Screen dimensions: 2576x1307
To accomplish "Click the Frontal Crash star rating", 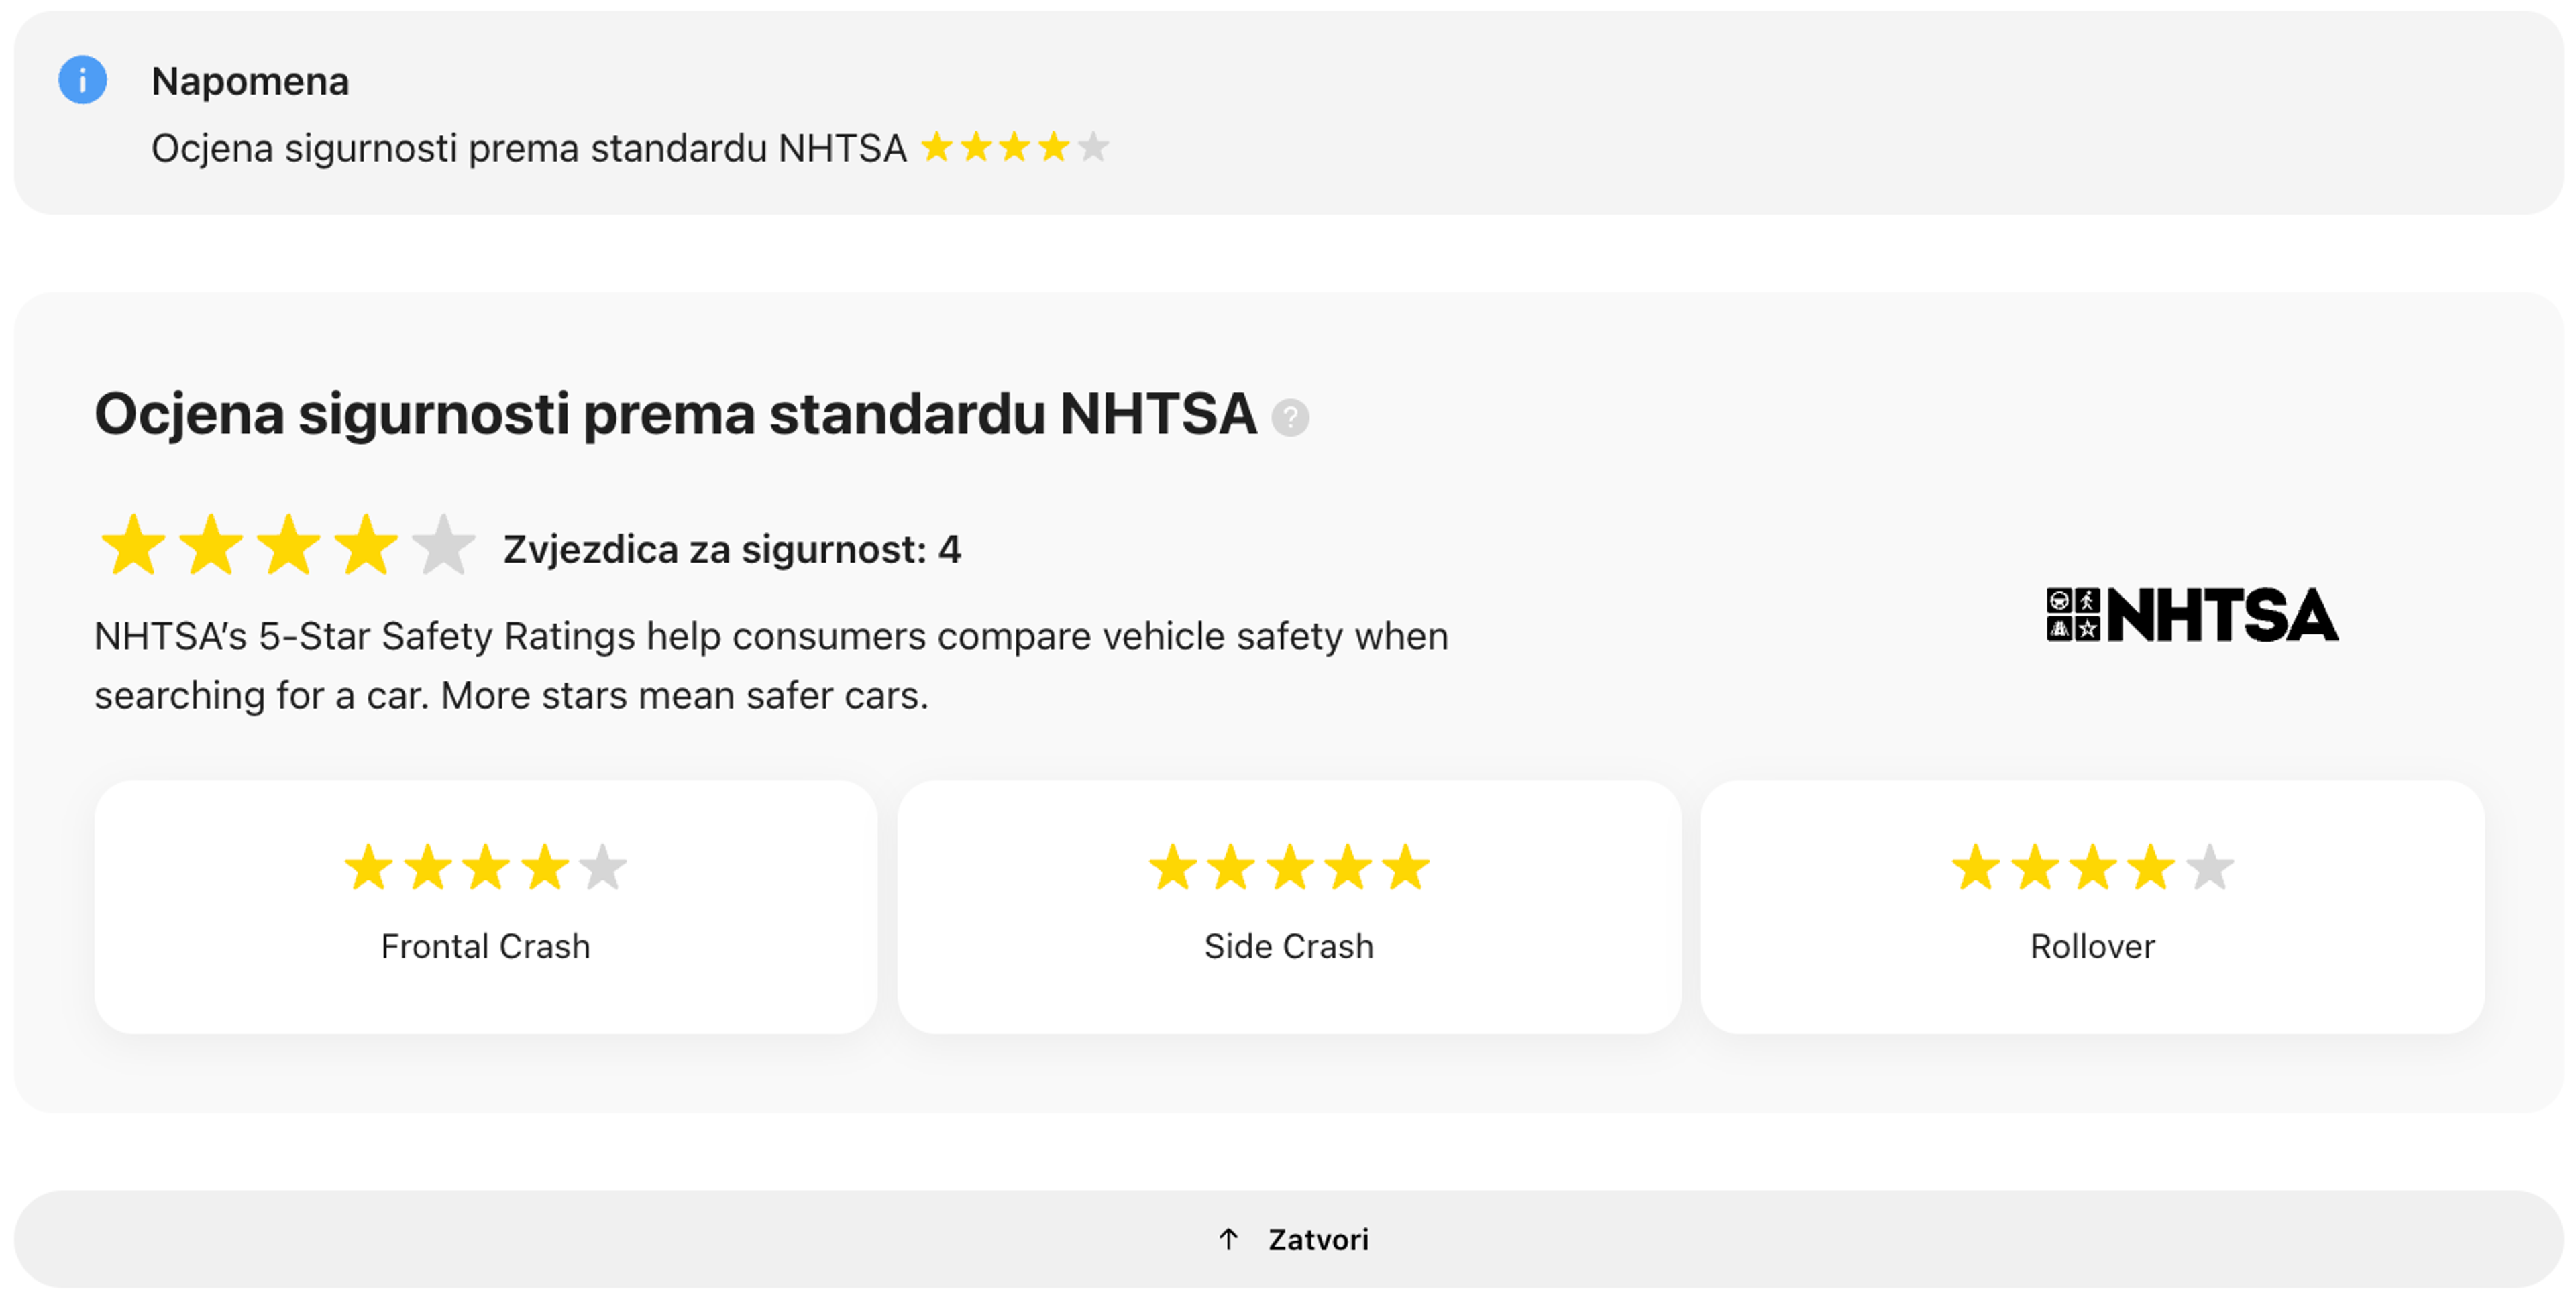I will [x=486, y=867].
